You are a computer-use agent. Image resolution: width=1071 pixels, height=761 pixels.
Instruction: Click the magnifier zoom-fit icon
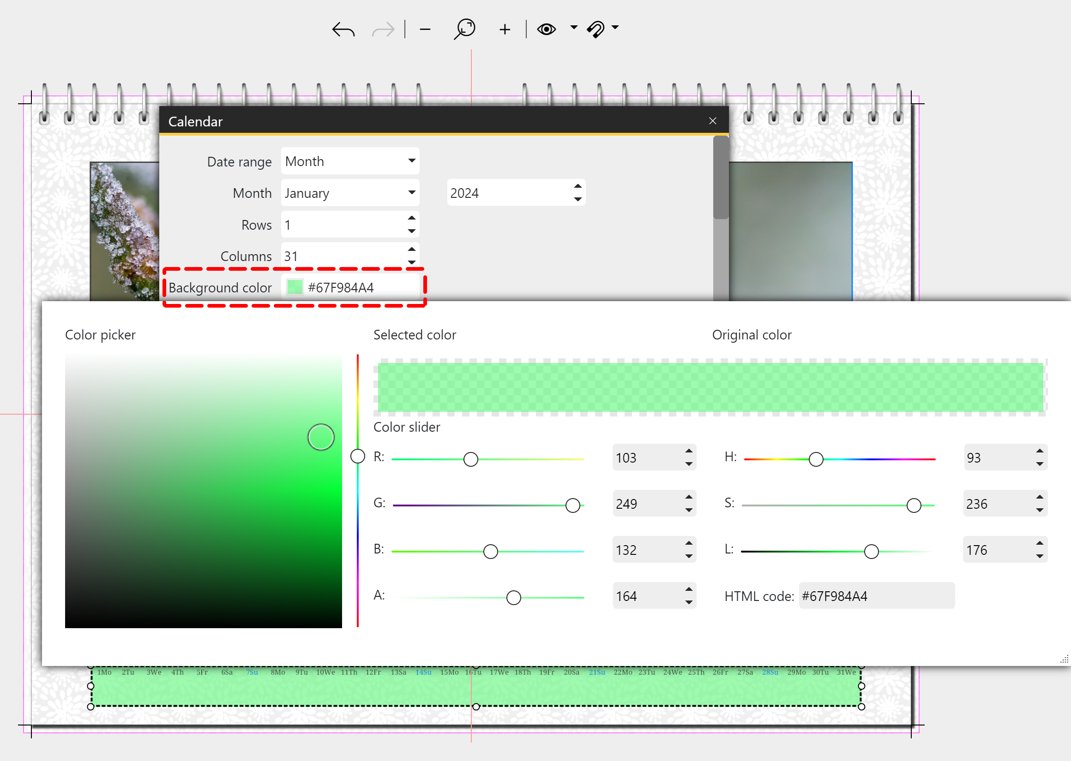click(x=464, y=29)
